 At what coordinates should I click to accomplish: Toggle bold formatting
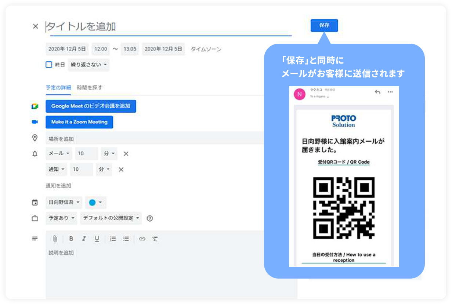click(71, 239)
